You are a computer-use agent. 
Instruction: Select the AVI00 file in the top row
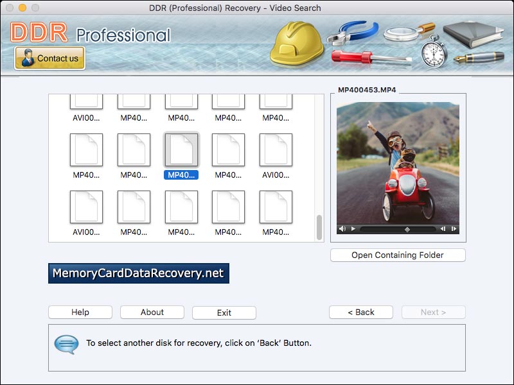coord(86,103)
